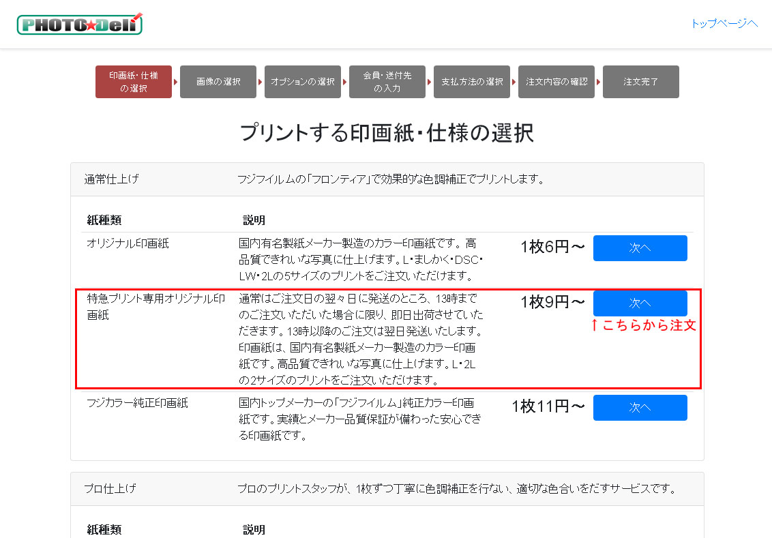Select the オリジナル印画紙 paper name
Viewport: 772px width, 538px height.
point(128,243)
